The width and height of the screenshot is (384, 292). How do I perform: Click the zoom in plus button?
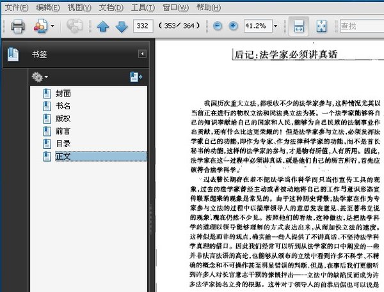[233, 26]
